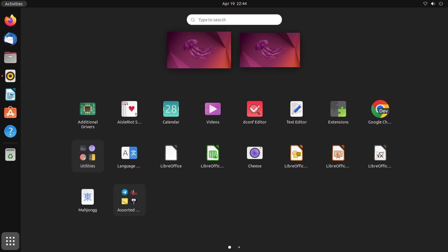Open the Additional Drivers utility

click(x=88, y=109)
